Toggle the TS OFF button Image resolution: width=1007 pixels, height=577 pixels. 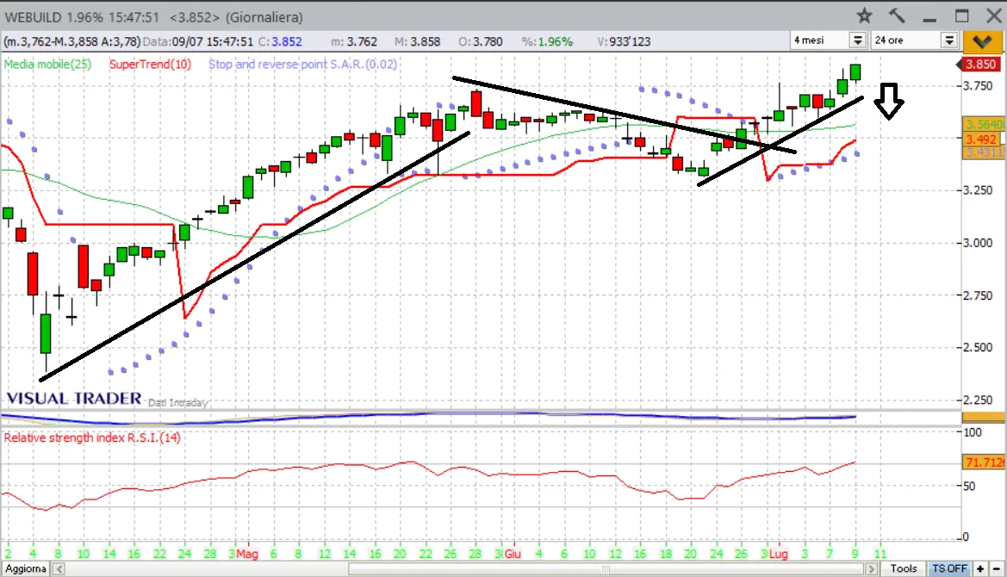949,568
